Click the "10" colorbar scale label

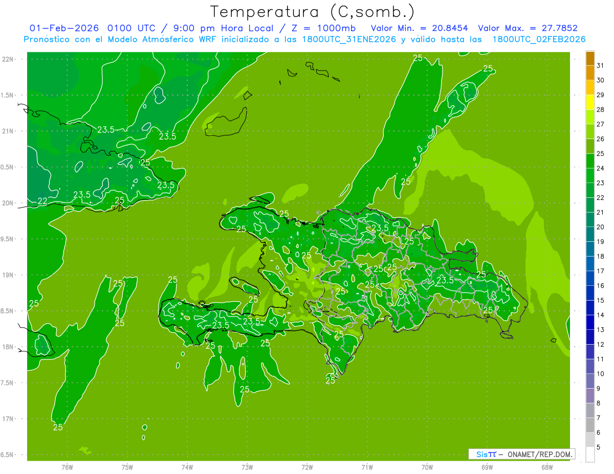[601, 374]
